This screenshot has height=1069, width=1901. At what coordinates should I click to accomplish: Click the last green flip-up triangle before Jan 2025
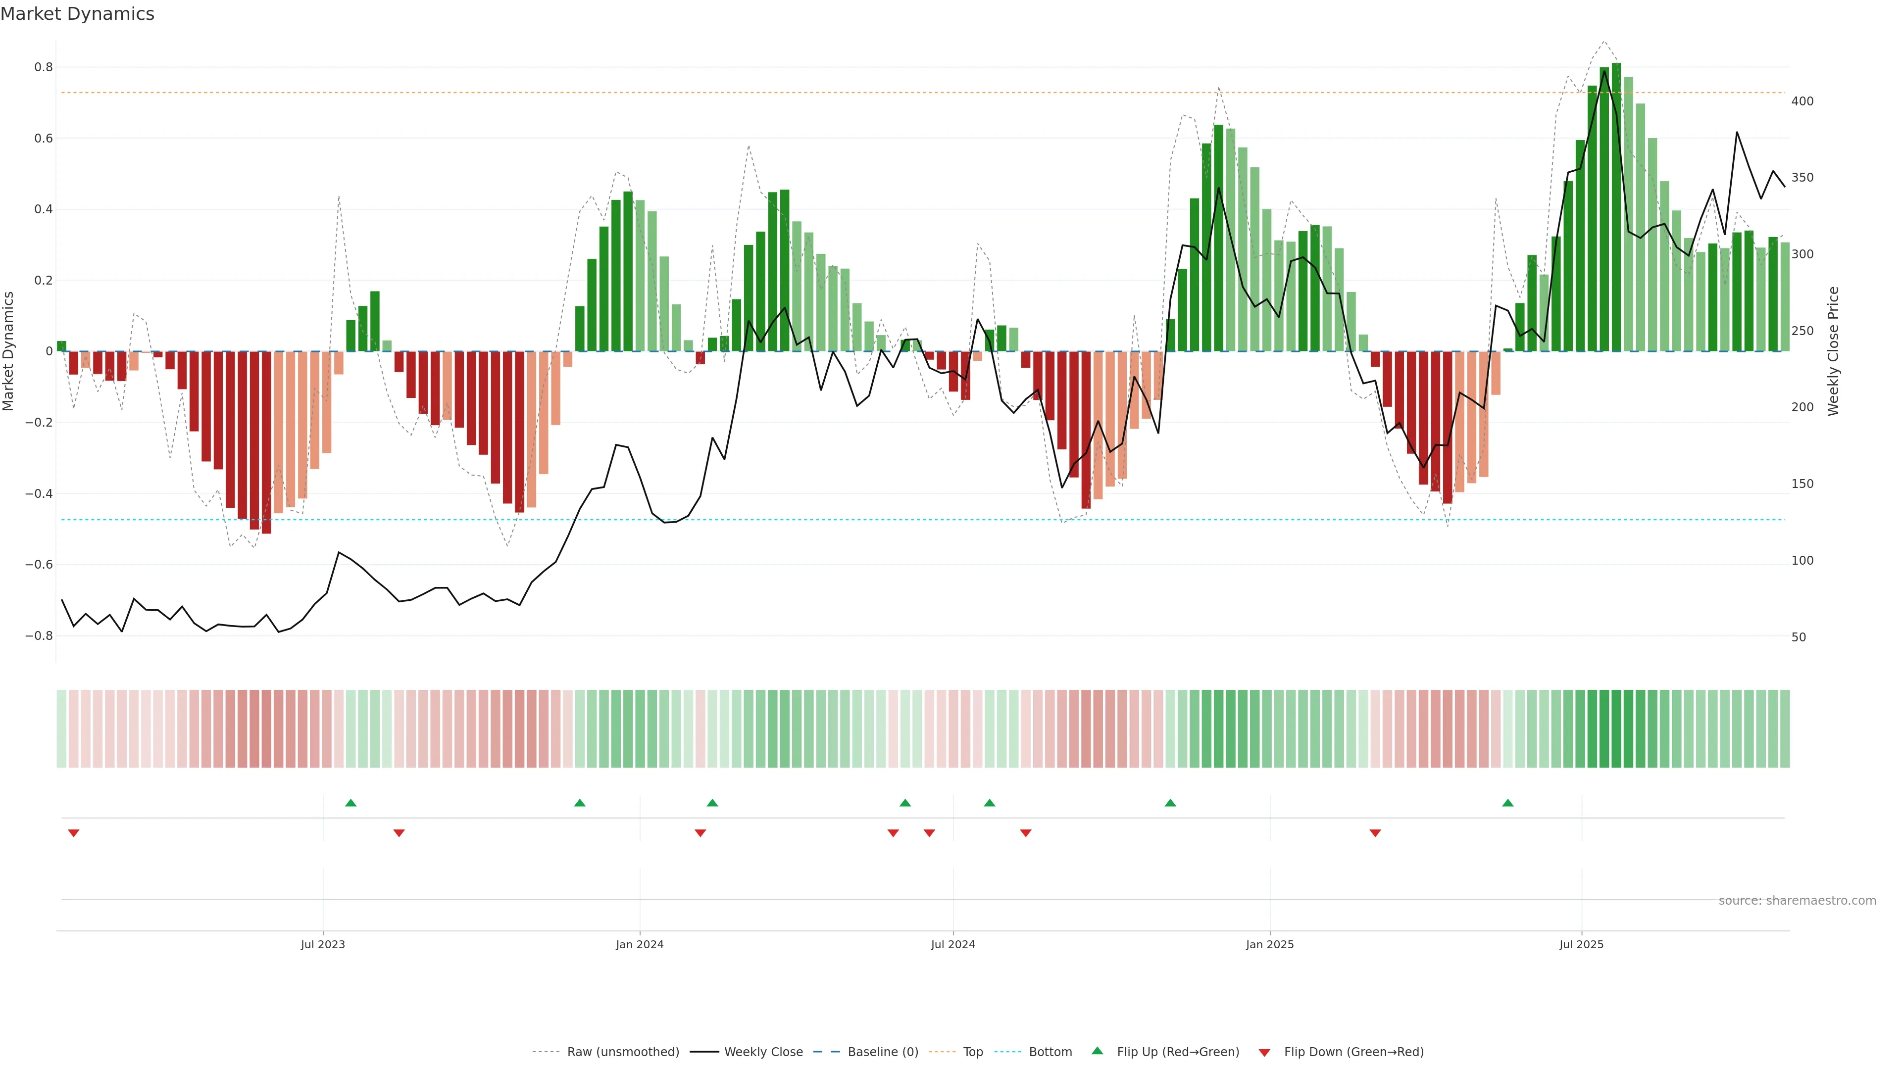coord(1170,803)
